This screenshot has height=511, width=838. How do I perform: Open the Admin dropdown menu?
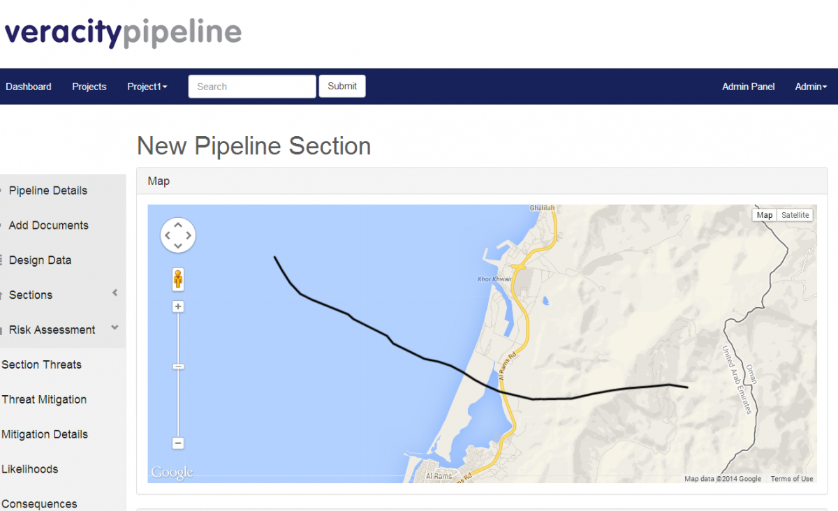pyautogui.click(x=810, y=86)
